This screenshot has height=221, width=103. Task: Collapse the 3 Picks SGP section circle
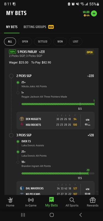tap(11, 135)
